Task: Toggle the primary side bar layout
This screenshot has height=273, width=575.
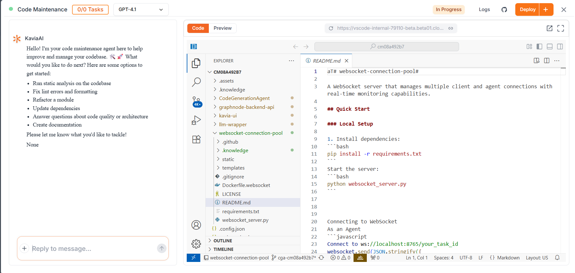Action: tap(539, 47)
